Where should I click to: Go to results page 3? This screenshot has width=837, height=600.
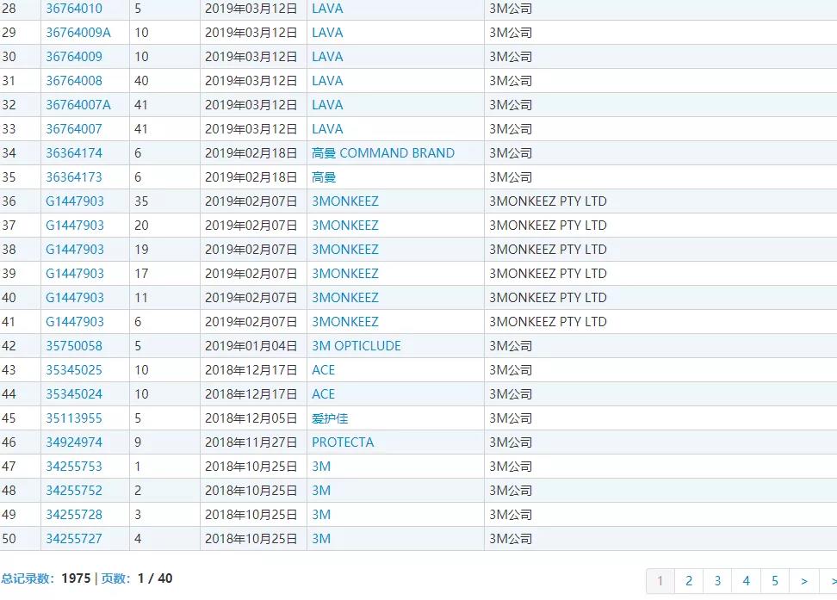(718, 581)
